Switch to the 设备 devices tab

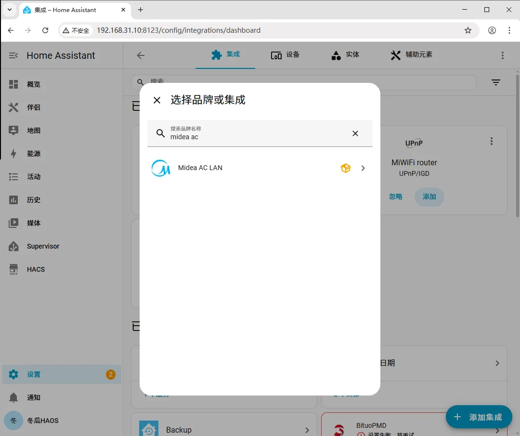point(285,55)
